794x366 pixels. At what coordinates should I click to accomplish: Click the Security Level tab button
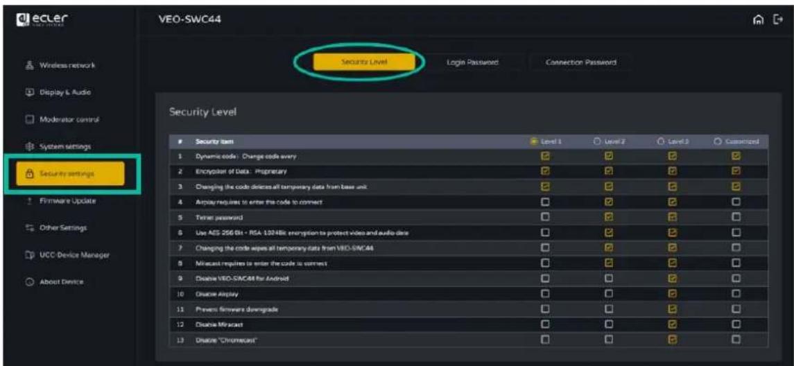point(364,62)
